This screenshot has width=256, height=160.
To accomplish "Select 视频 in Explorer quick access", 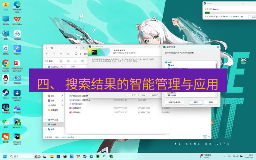I will point(52,100).
